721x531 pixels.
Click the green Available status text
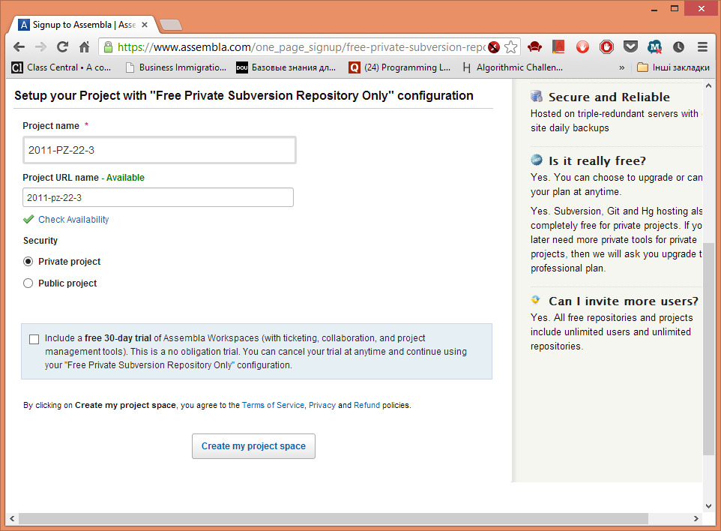pyautogui.click(x=125, y=178)
